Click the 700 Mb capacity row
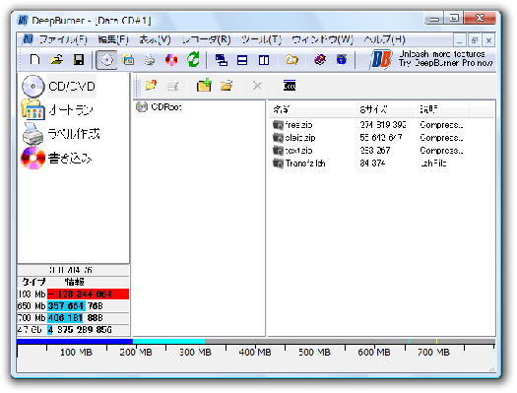The width and height of the screenshot is (517, 393). (x=73, y=318)
